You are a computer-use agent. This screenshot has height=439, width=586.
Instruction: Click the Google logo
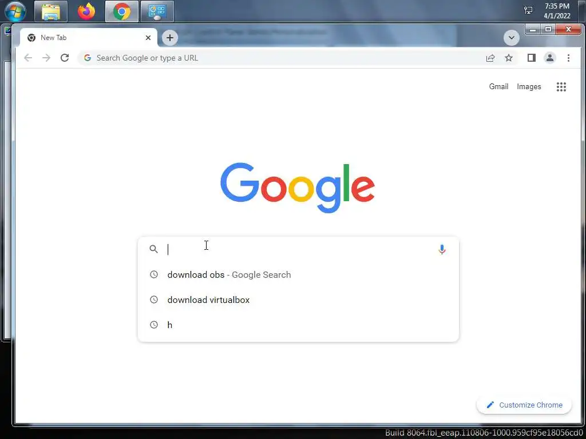[298, 187]
